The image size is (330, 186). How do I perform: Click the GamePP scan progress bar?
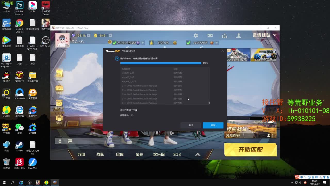(x=161, y=63)
